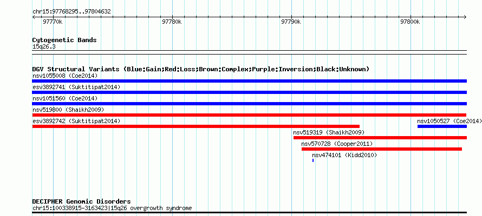Open the esv3892741 (Suktitipat2014) label

pos(76,87)
